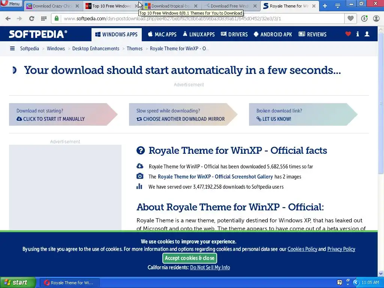Close the Download Free Windows tab
The width and height of the screenshot is (384, 288).
(x=255, y=6)
